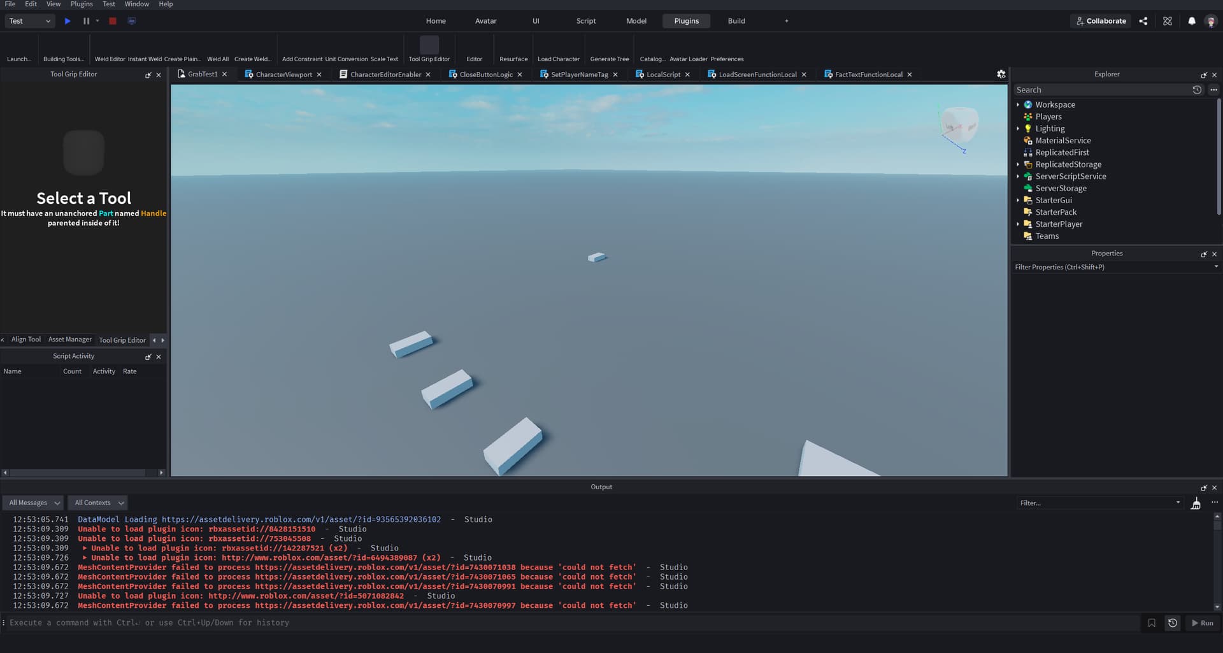Expand the StarterPlayer tree node
The width and height of the screenshot is (1223, 653).
(1018, 224)
